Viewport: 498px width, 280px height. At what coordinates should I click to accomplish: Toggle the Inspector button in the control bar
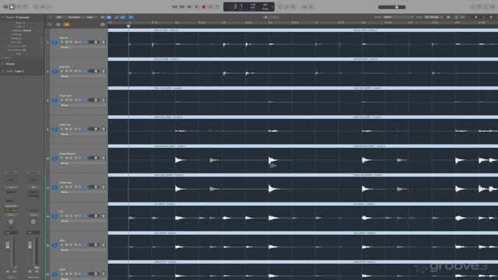12,7
